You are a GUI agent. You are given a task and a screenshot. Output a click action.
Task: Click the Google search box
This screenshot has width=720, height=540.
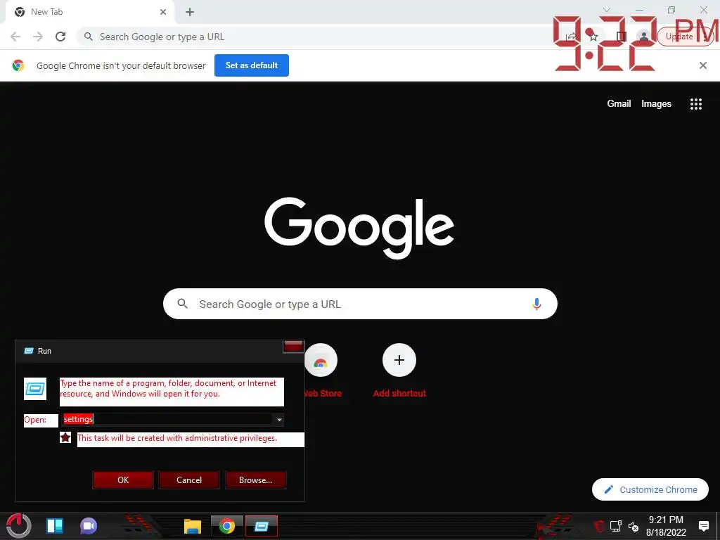pyautogui.click(x=360, y=304)
